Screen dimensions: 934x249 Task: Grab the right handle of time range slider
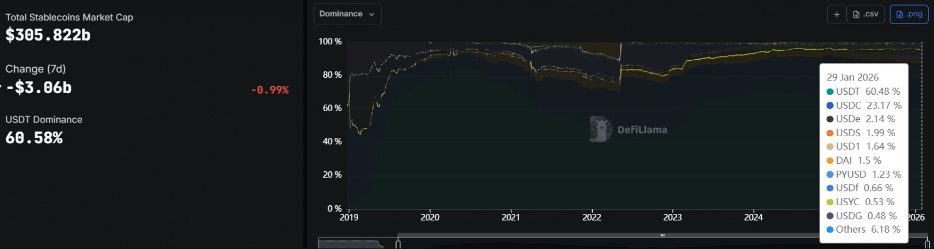[927, 244]
